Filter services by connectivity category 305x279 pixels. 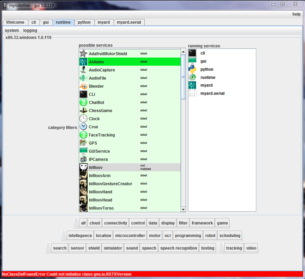(116, 223)
